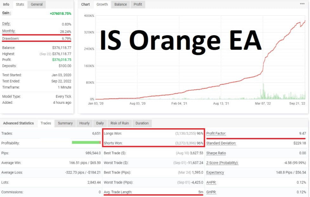Click the Avg. Trade Length label
This screenshot has height=197, width=310.
click(118, 192)
